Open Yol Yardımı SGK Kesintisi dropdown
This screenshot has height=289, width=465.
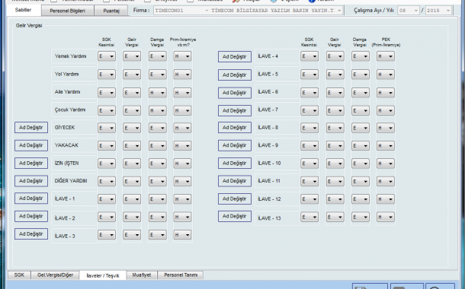107,75
